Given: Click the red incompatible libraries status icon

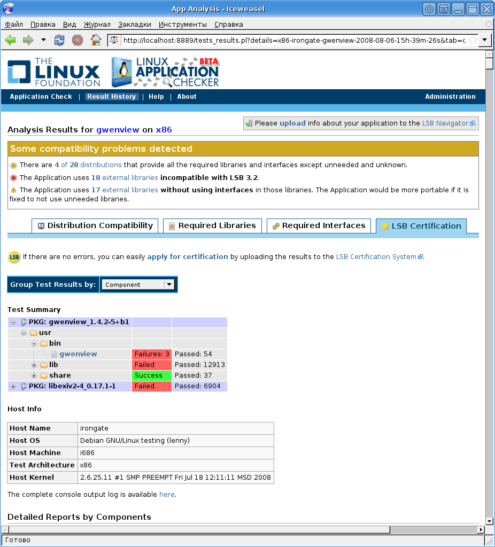Looking at the screenshot, I should tap(13, 178).
